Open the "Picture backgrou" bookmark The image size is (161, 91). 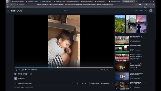[x=12, y=7]
